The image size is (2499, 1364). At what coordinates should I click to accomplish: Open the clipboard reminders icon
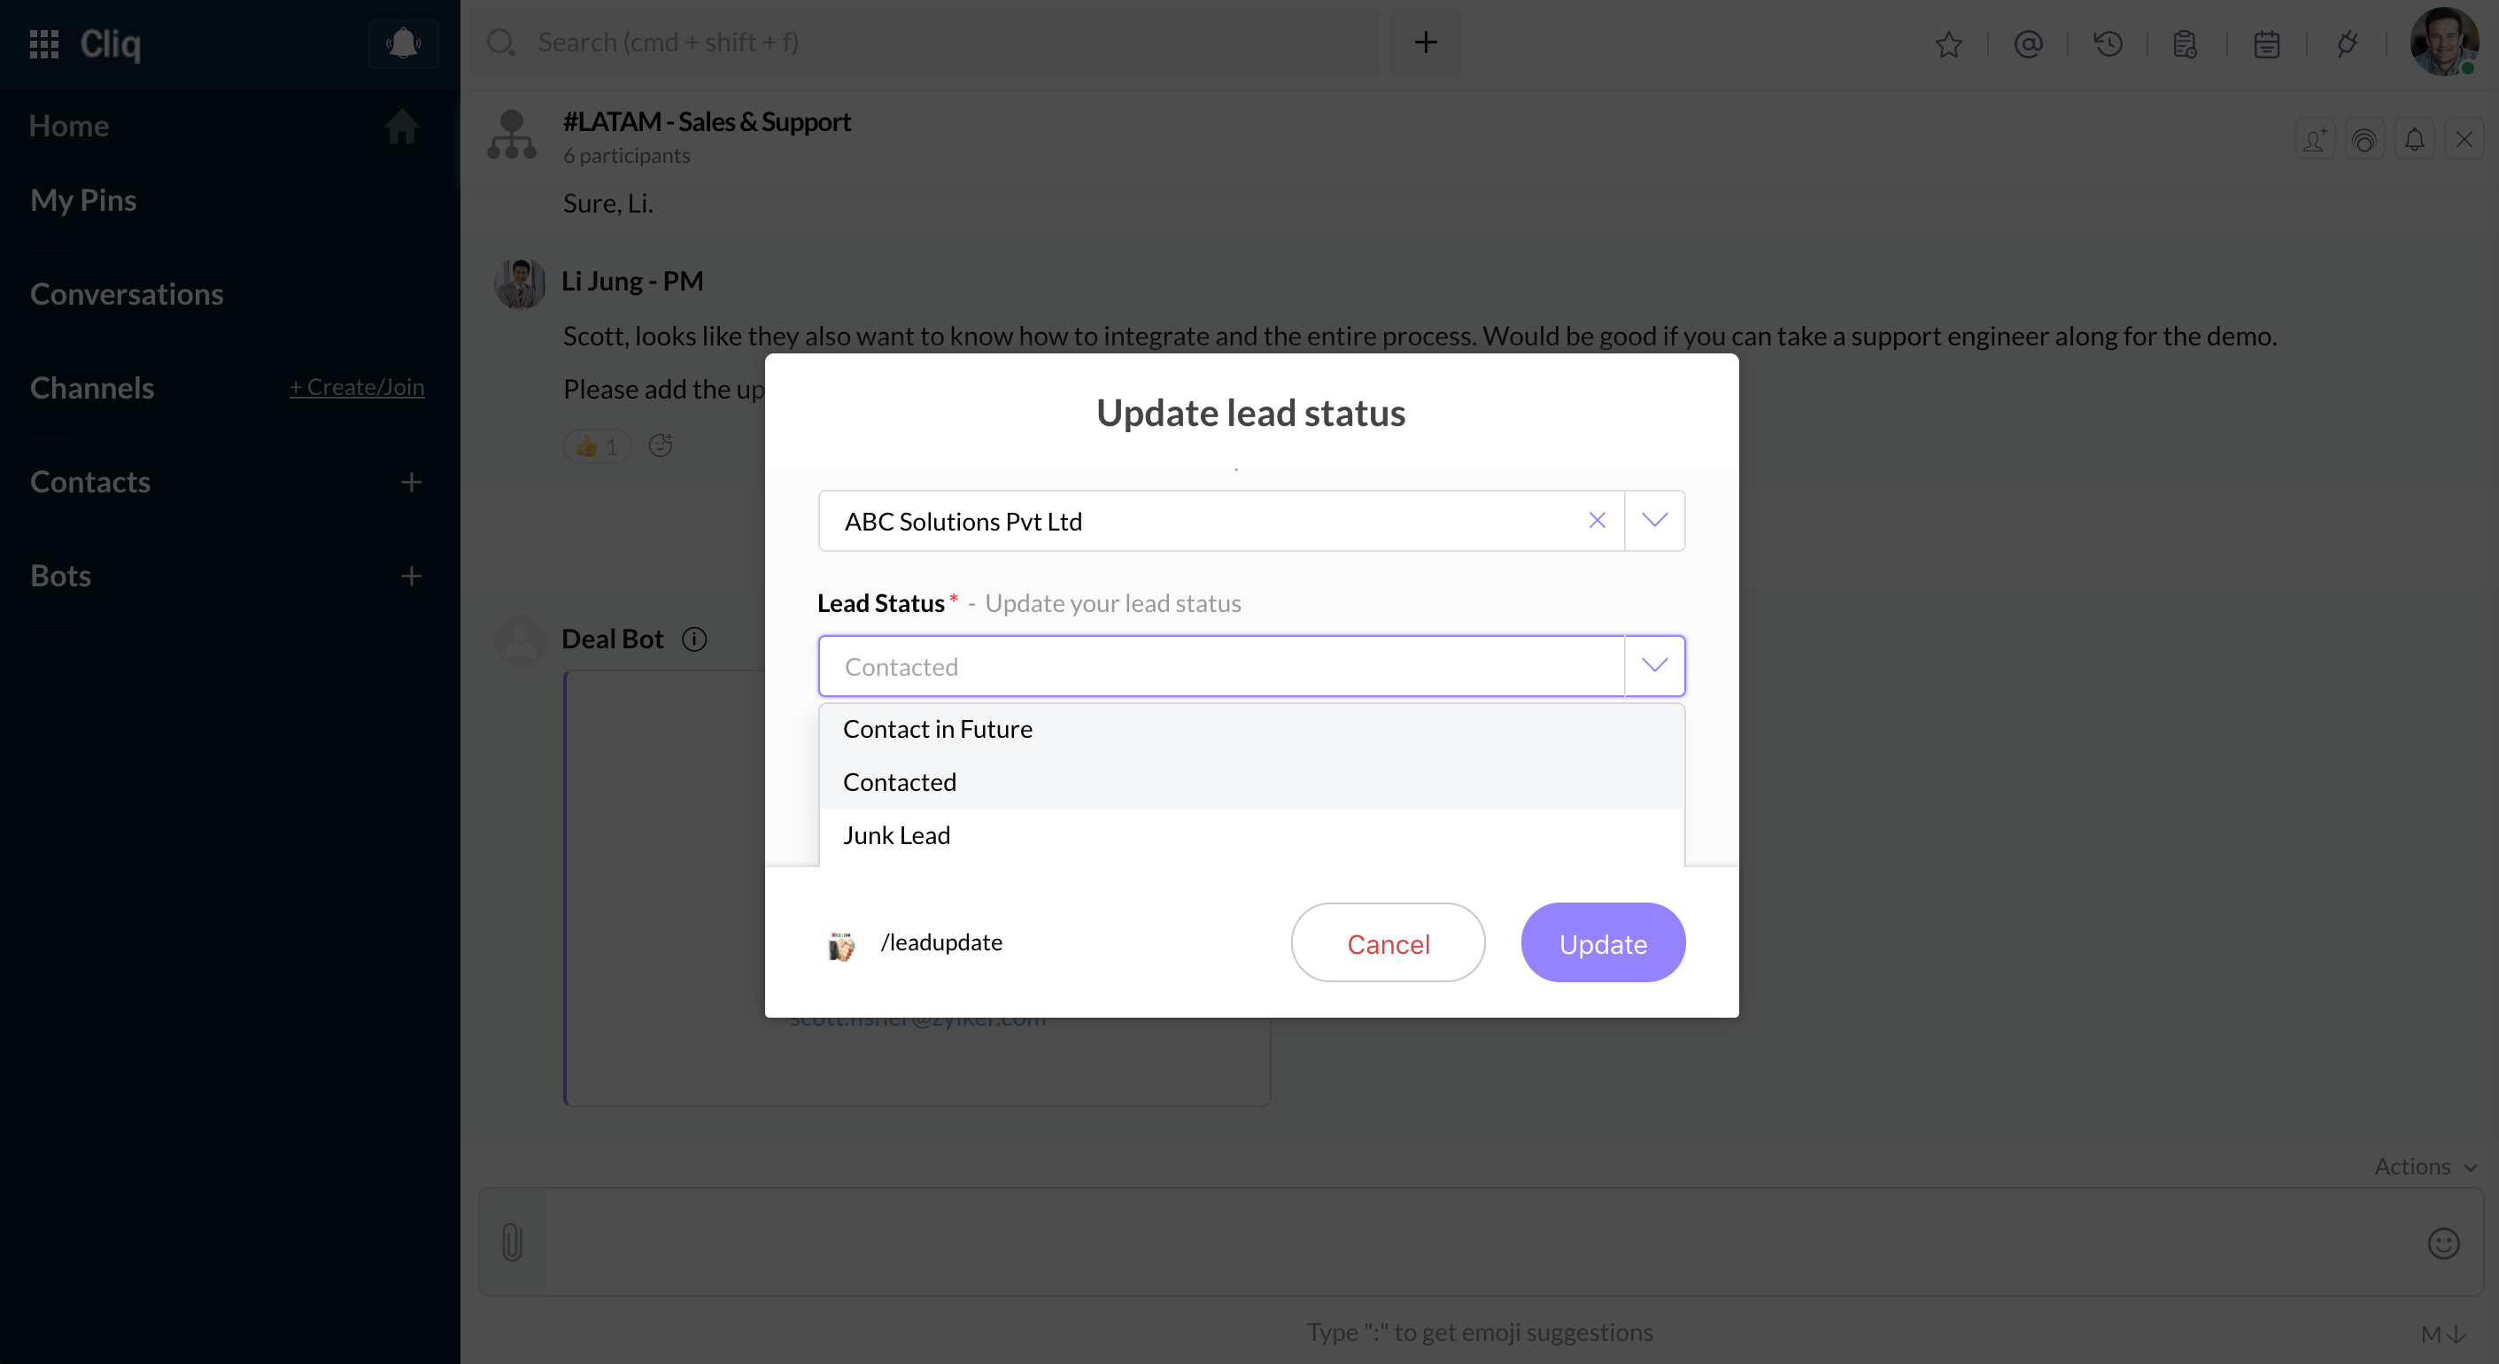pyautogui.click(x=2185, y=43)
